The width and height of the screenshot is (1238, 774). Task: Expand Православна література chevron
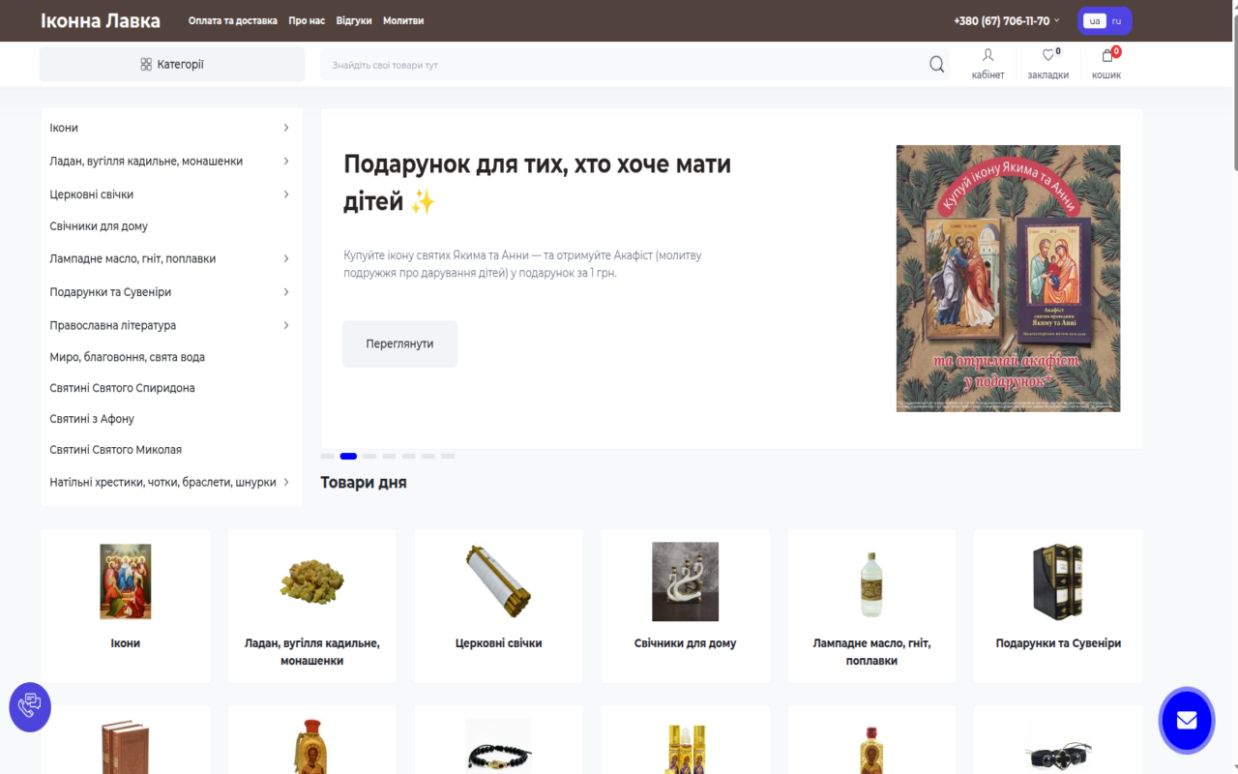pyautogui.click(x=286, y=325)
